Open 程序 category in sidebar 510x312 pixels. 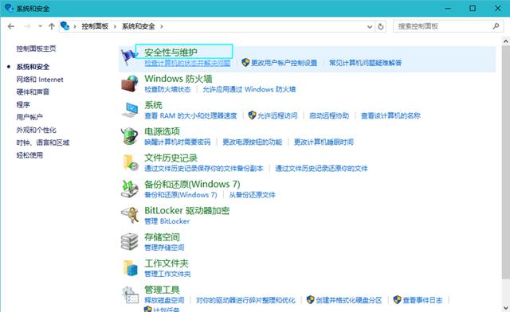23,104
